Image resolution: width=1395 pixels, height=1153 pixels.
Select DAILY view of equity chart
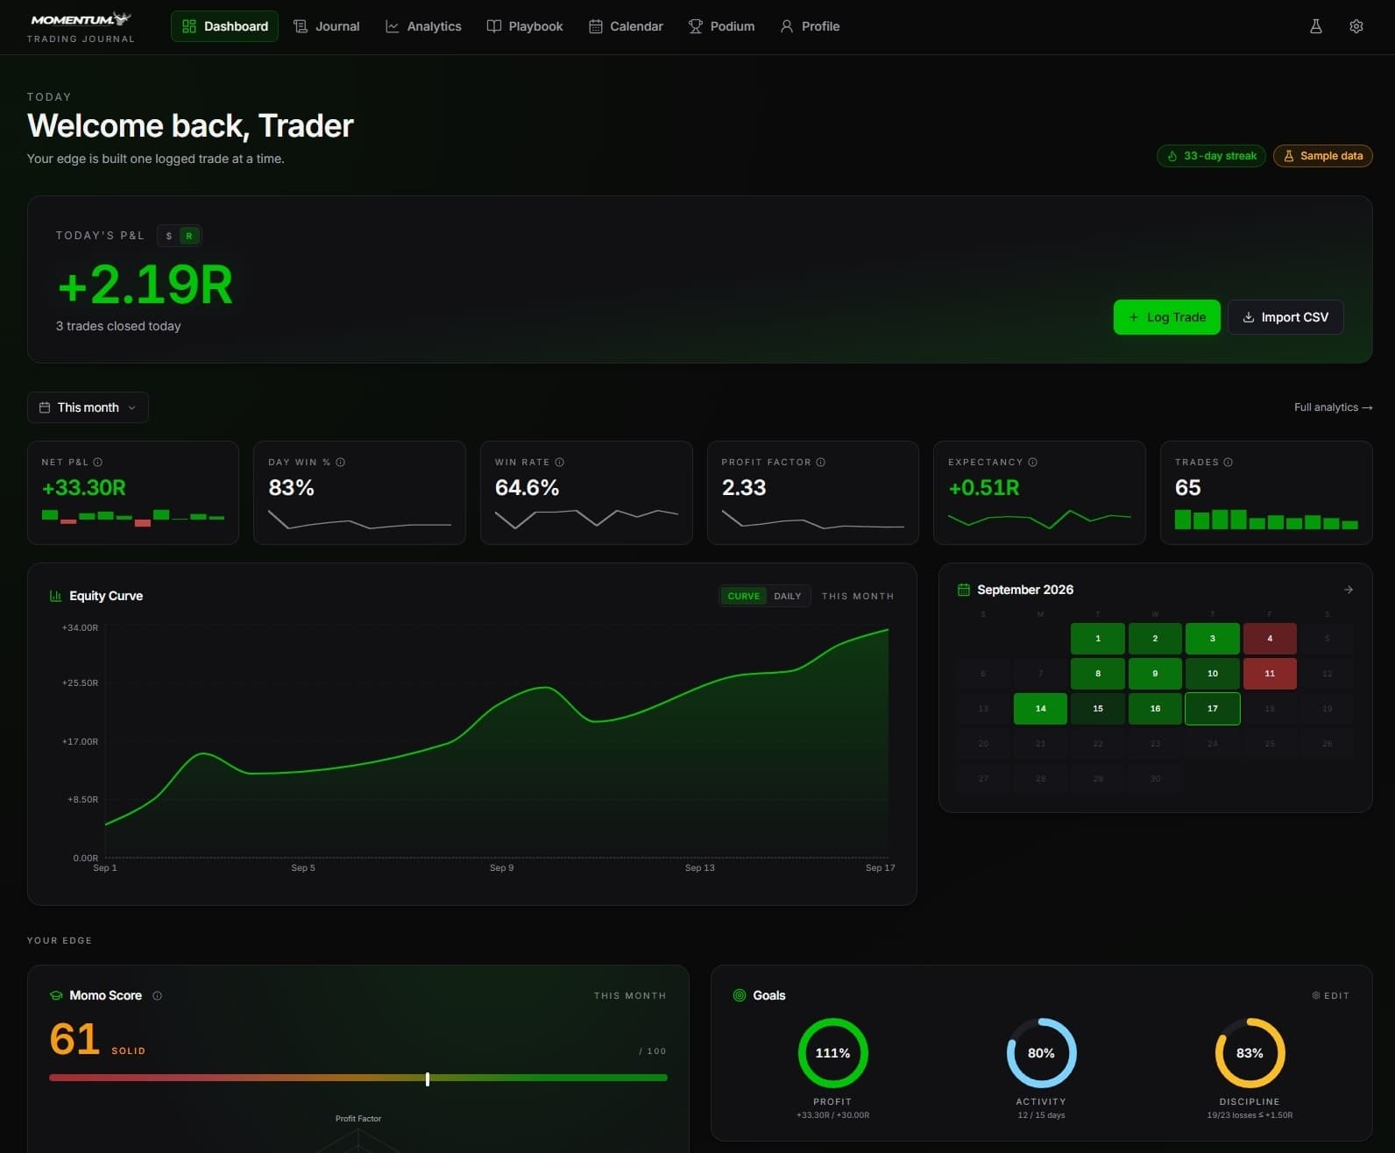[788, 596]
